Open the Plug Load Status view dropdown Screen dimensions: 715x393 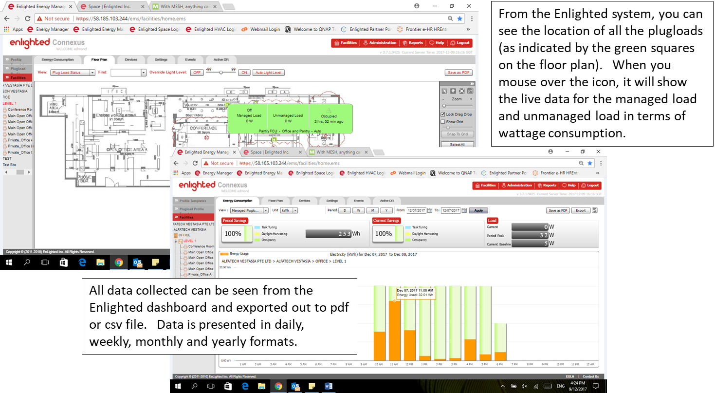tap(73, 73)
